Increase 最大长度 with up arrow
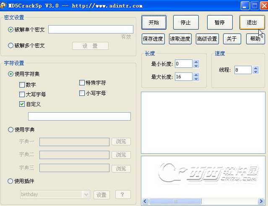The height and width of the screenshot is (206, 268). click(x=196, y=75)
